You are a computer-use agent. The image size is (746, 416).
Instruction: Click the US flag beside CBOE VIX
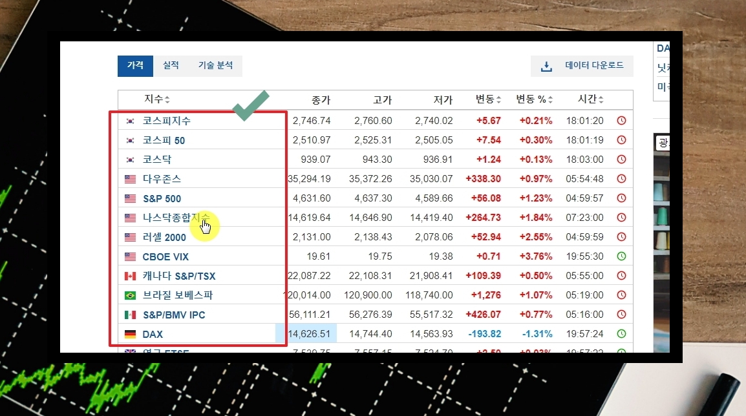pos(130,256)
